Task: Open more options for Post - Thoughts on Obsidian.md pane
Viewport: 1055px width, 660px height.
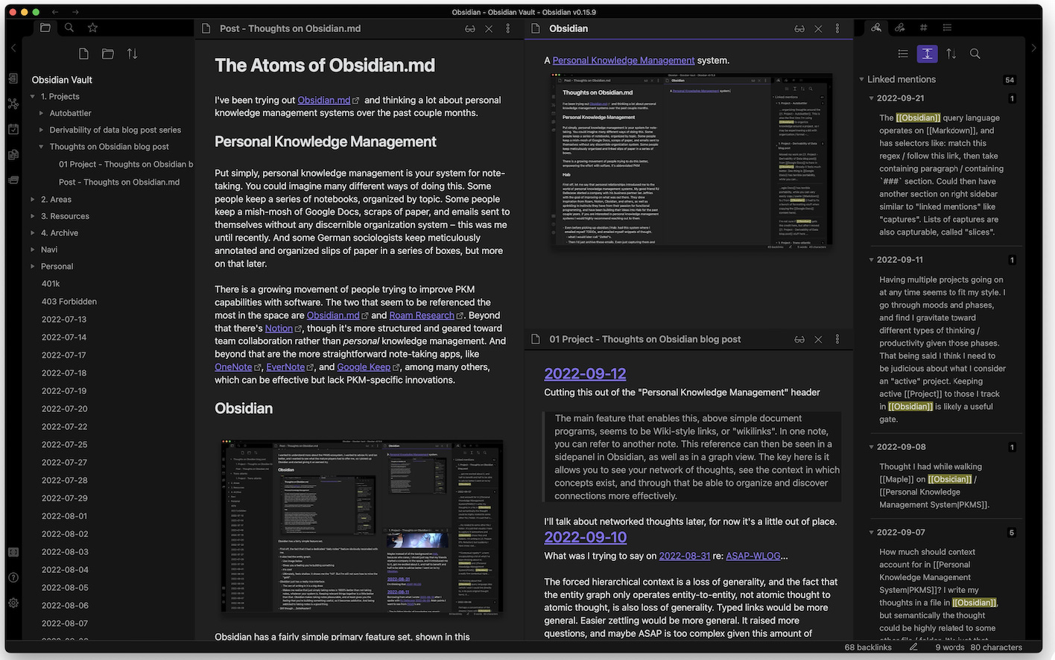Action: point(508,28)
